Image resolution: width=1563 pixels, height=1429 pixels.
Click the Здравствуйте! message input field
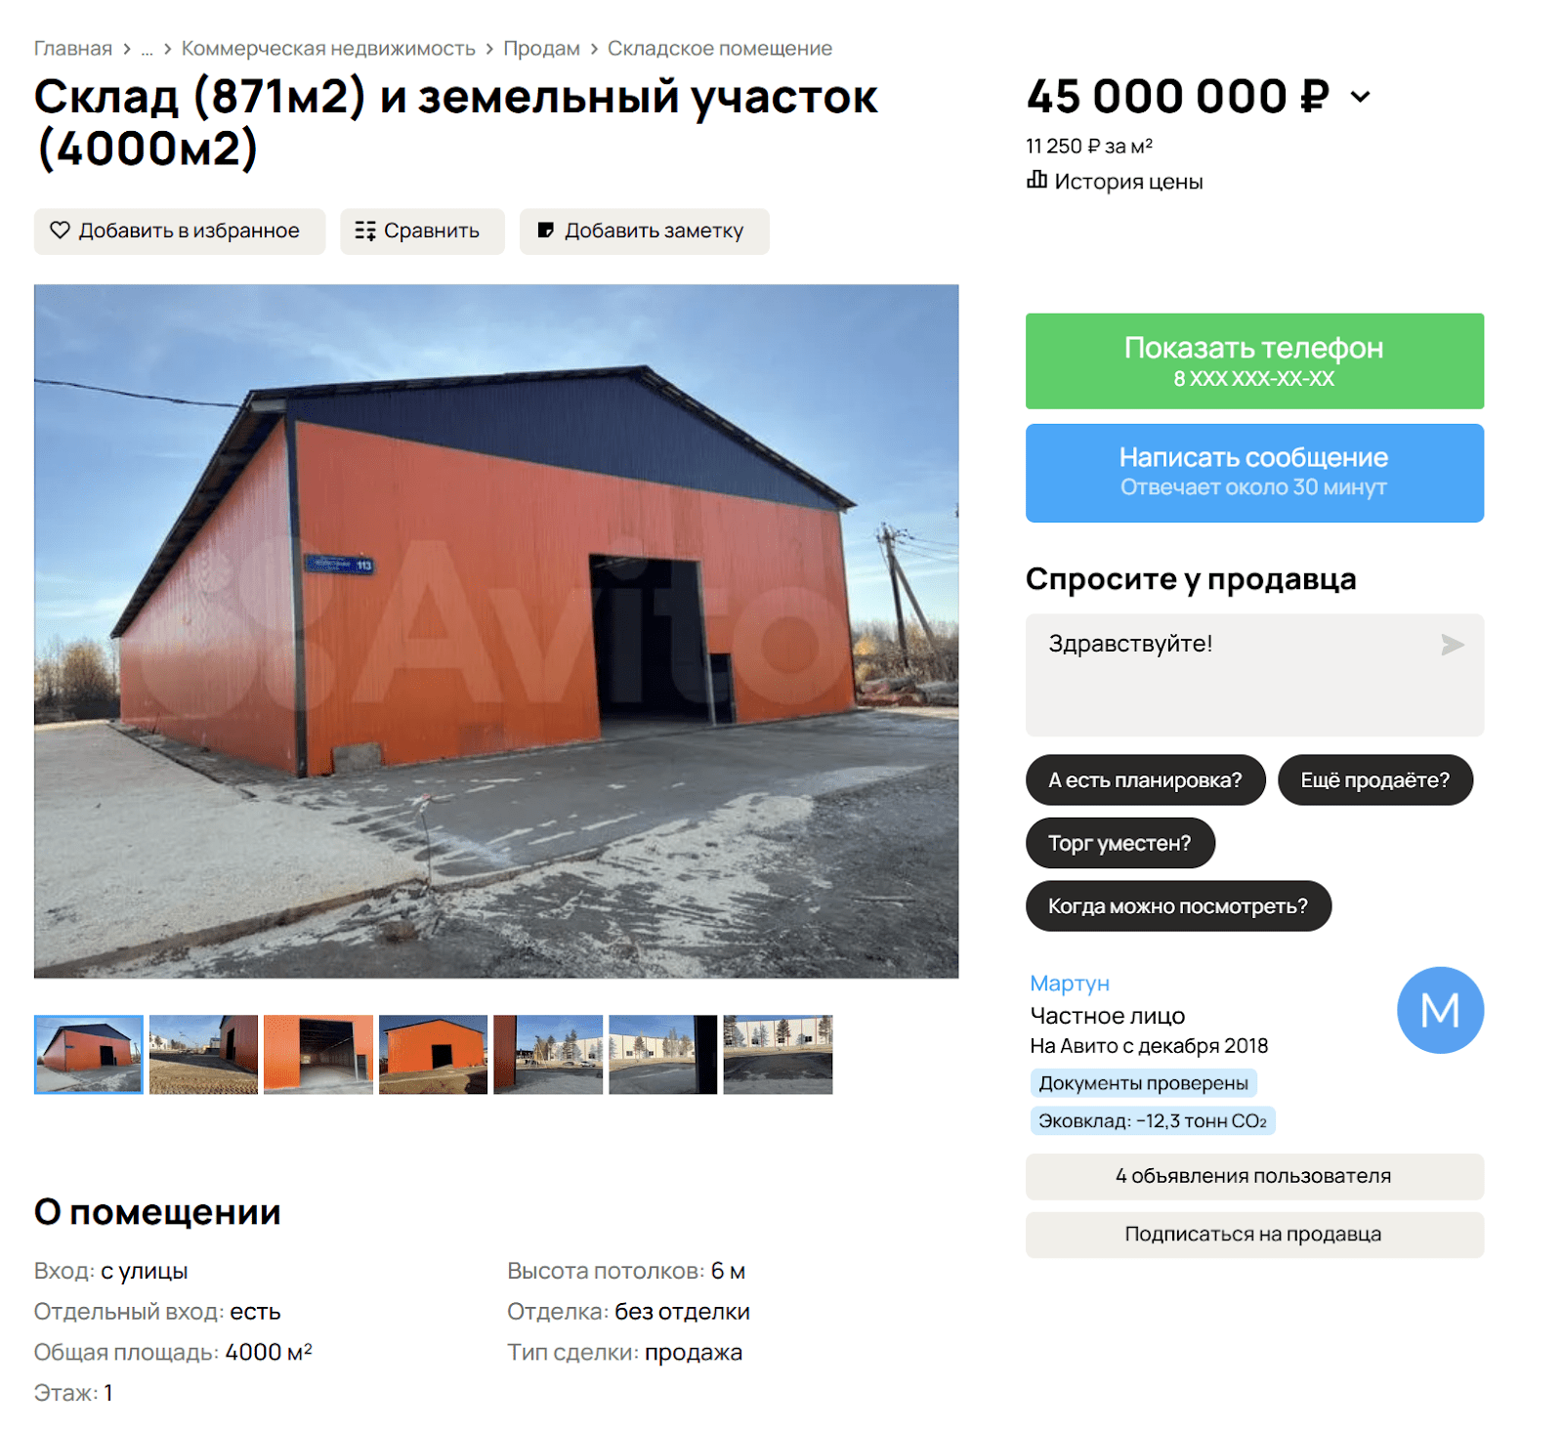[1254, 675]
